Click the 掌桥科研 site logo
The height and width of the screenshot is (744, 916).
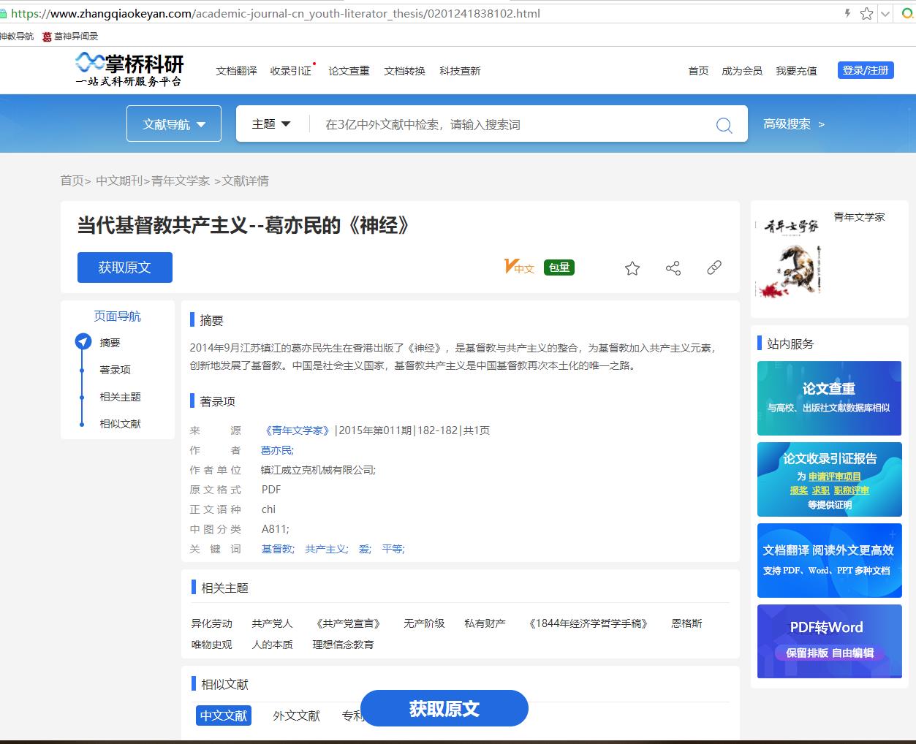(x=129, y=70)
